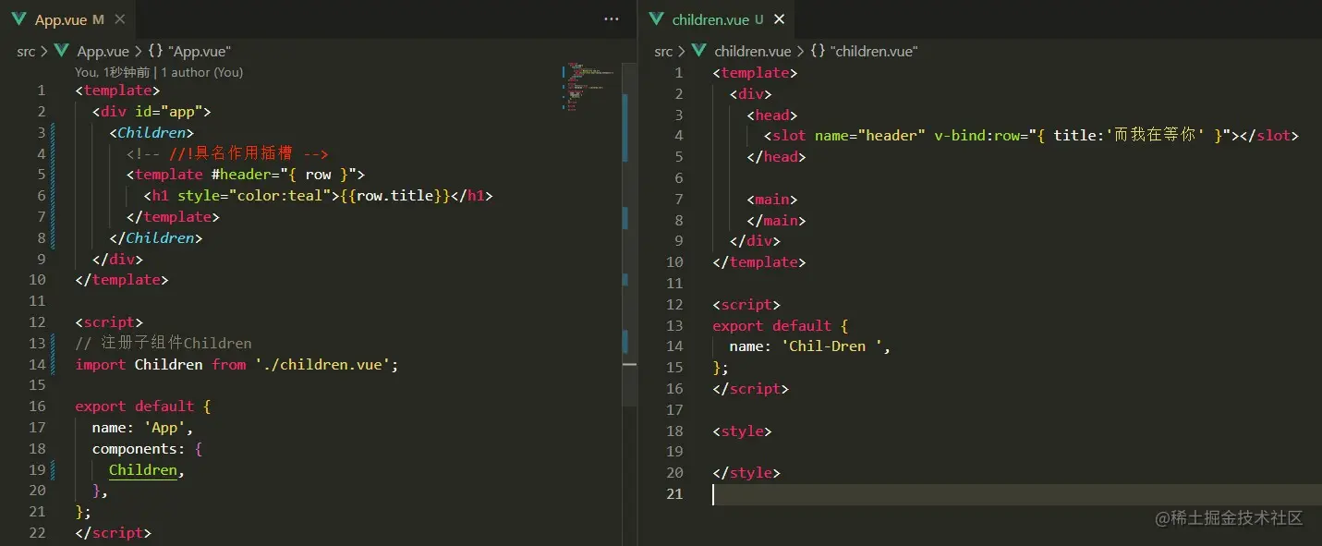1322x546 pixels.
Task: Click the braces symbol icon in right breadcrumb
Action: coord(818,52)
